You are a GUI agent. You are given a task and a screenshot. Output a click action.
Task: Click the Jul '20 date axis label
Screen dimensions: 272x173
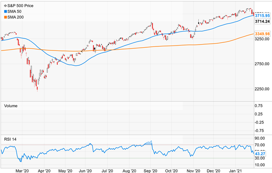[107, 171]
